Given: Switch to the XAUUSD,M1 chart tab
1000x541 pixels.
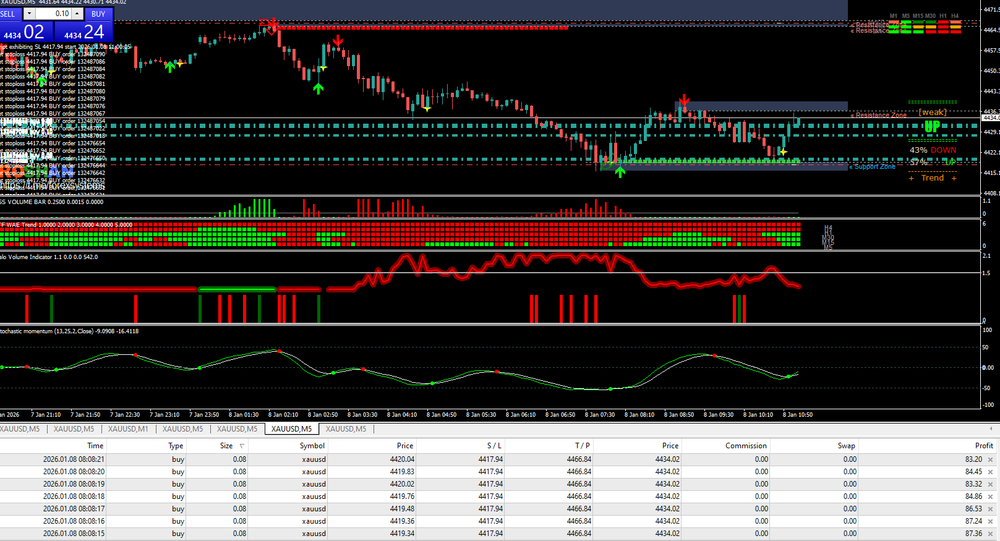Looking at the screenshot, I should tap(128, 429).
